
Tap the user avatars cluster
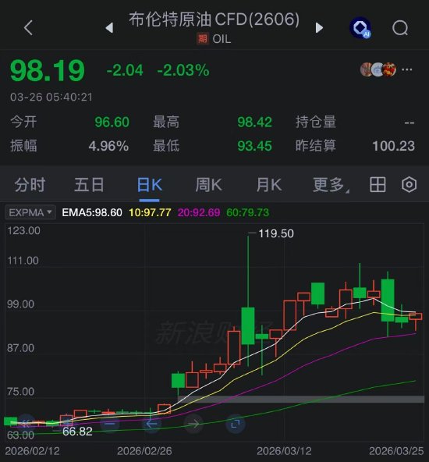[x=378, y=69]
